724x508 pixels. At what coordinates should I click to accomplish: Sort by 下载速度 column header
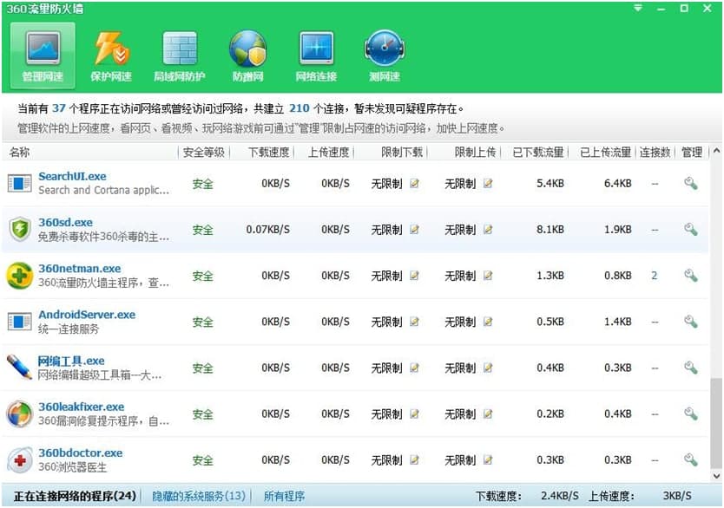coord(268,153)
